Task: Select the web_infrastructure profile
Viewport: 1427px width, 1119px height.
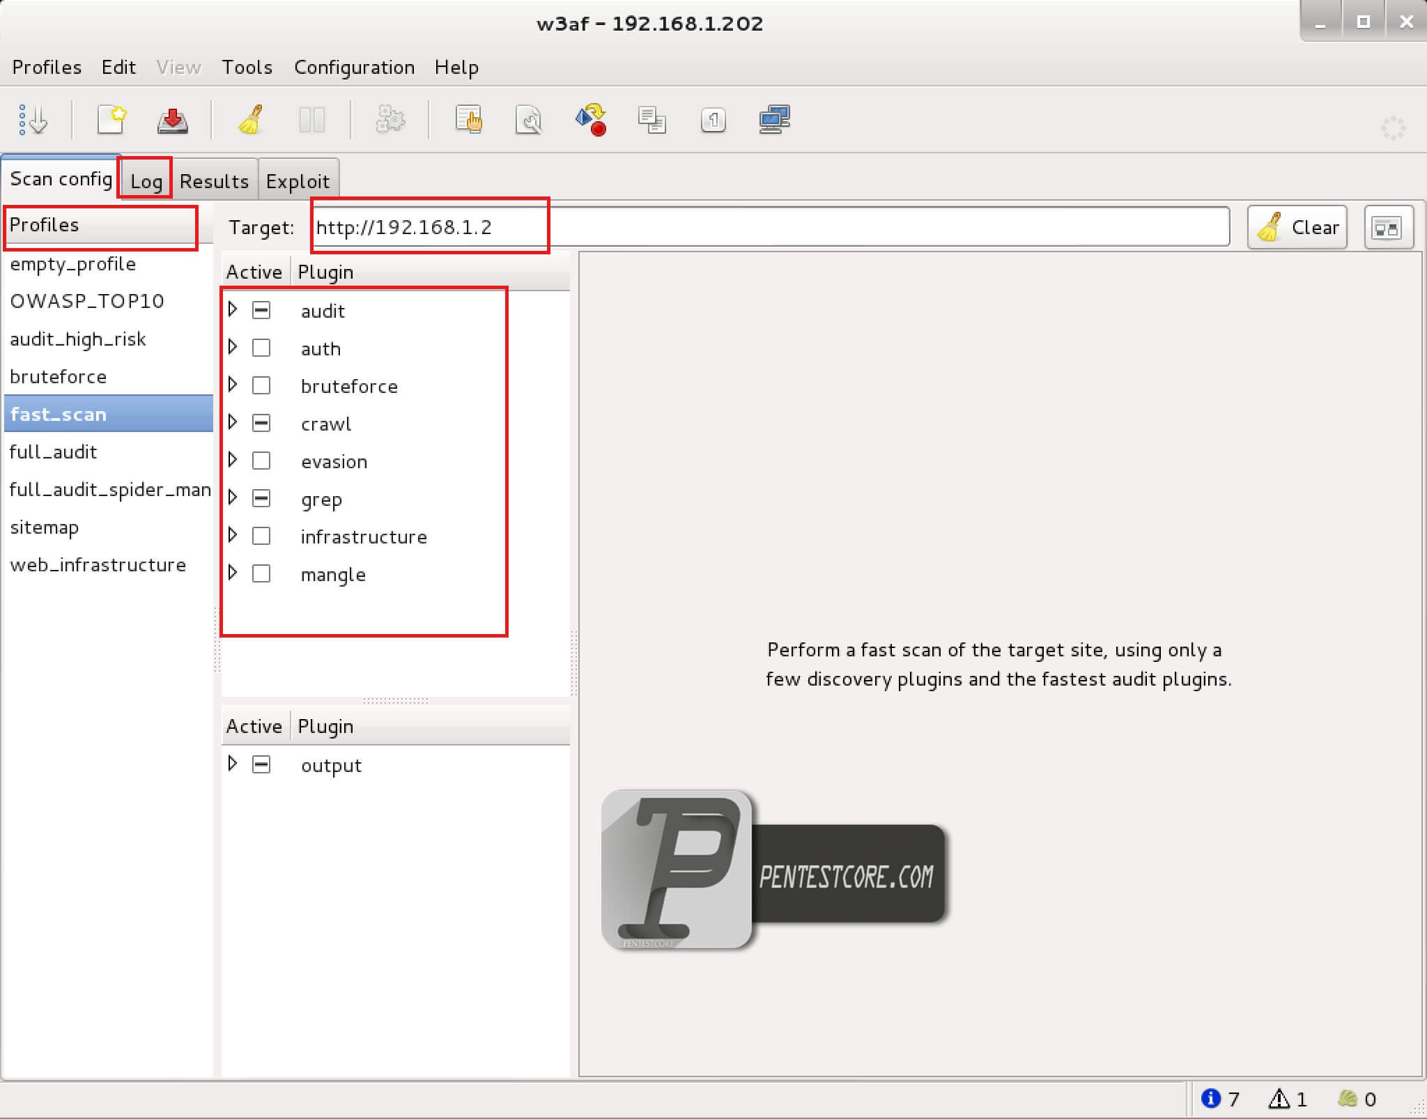Action: 108,564
